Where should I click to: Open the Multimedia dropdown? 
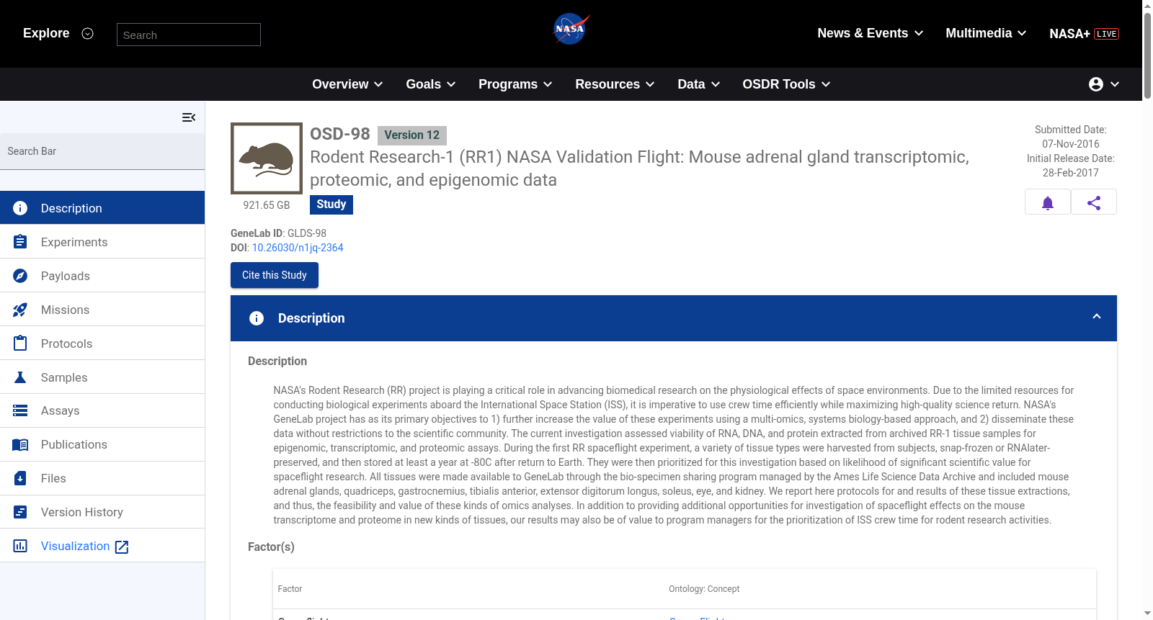986,33
